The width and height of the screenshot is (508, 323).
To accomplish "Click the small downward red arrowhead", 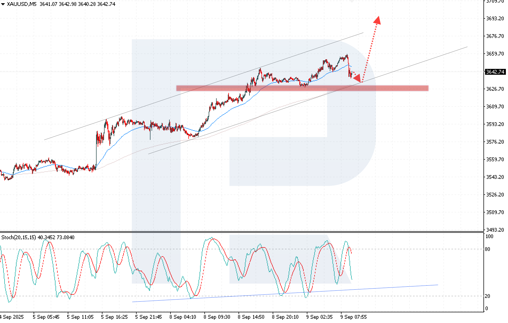I will (358, 79).
